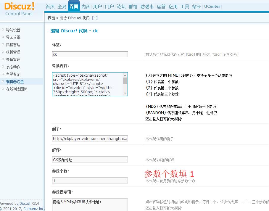Select the 界面 top tab

point(74,7)
